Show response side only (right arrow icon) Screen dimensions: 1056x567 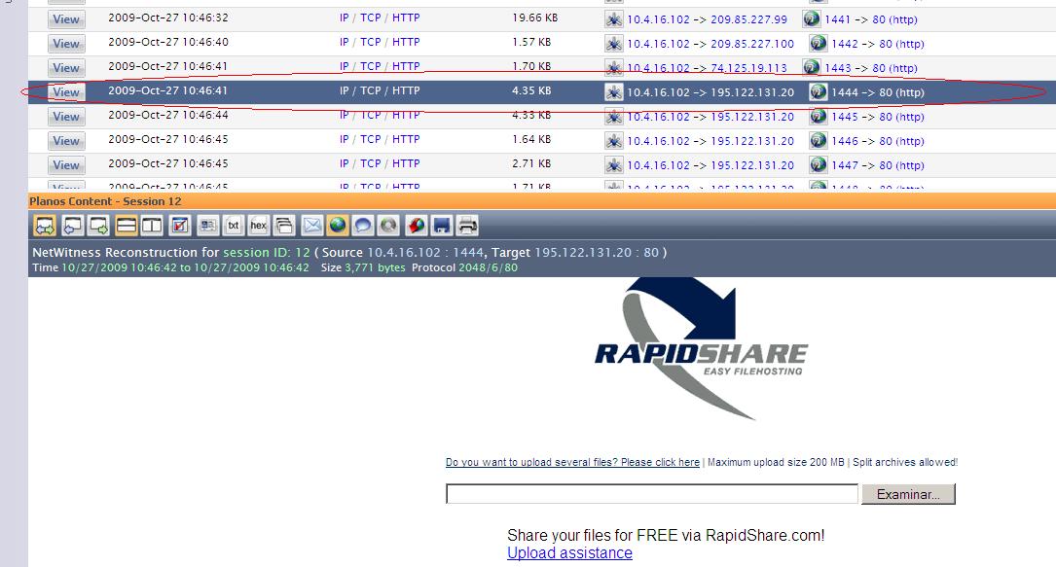[99, 226]
